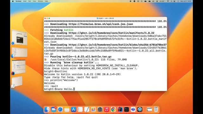Switch to the Safari window in Stage Manager
The height and width of the screenshot is (114, 203).
point(19,38)
